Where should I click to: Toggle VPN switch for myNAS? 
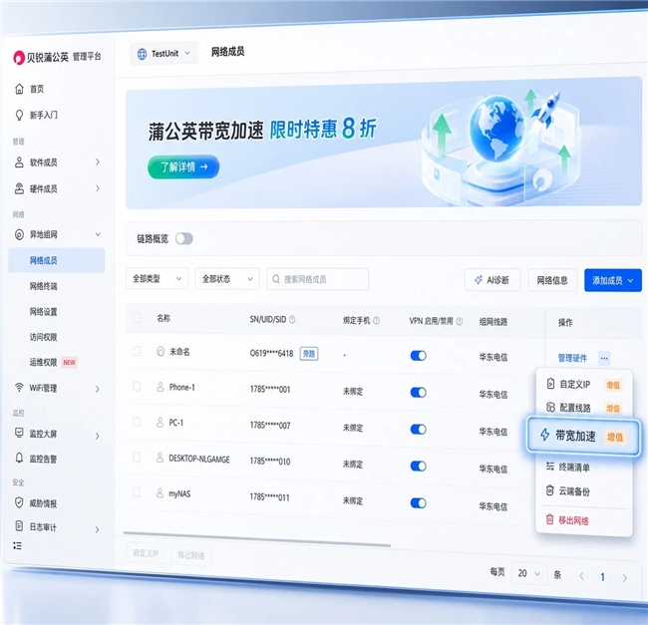[x=419, y=503]
